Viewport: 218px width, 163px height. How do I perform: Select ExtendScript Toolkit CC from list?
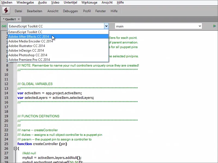(58, 32)
